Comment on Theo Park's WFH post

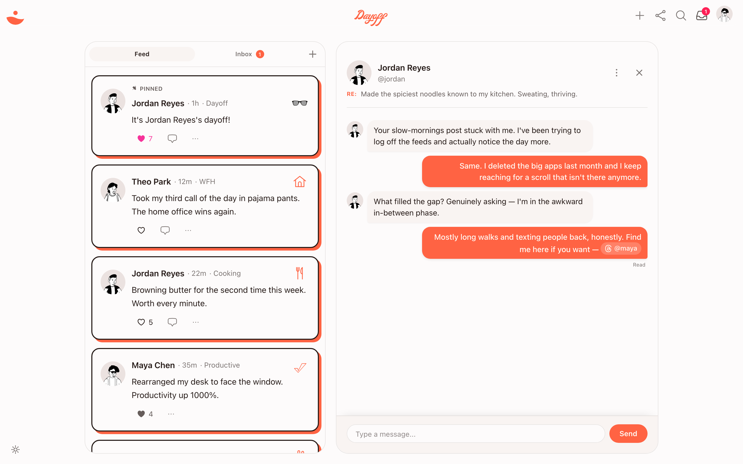click(x=165, y=230)
